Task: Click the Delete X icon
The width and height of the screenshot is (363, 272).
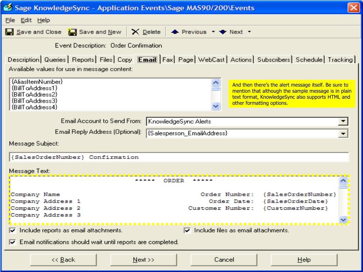Action: click(135, 32)
